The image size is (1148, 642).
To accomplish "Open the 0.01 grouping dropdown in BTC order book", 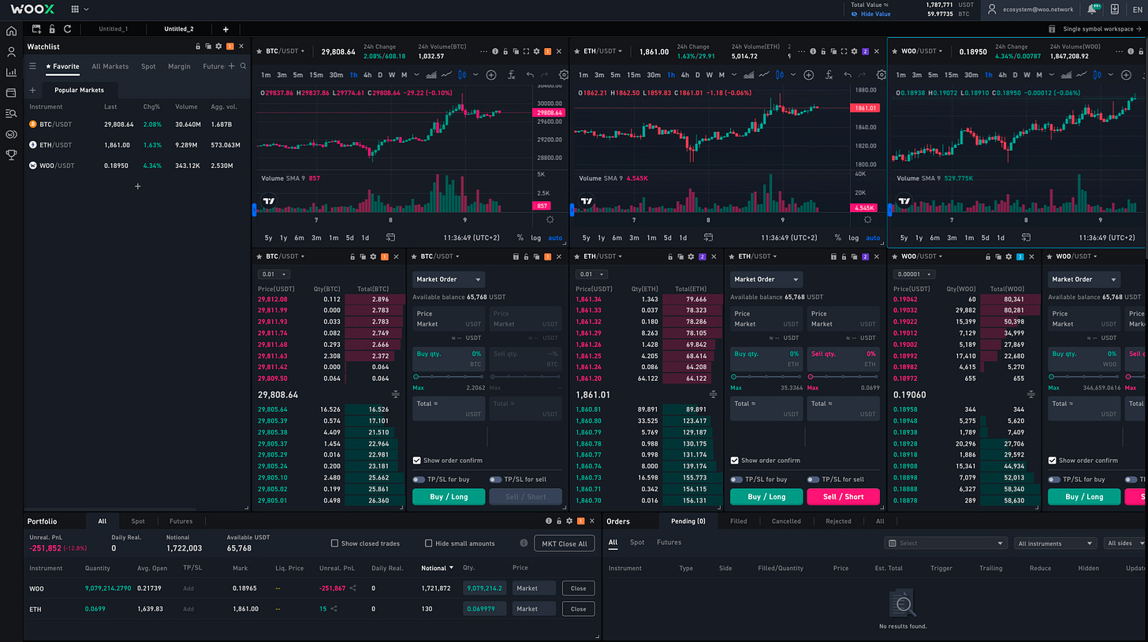I will 274,274.
